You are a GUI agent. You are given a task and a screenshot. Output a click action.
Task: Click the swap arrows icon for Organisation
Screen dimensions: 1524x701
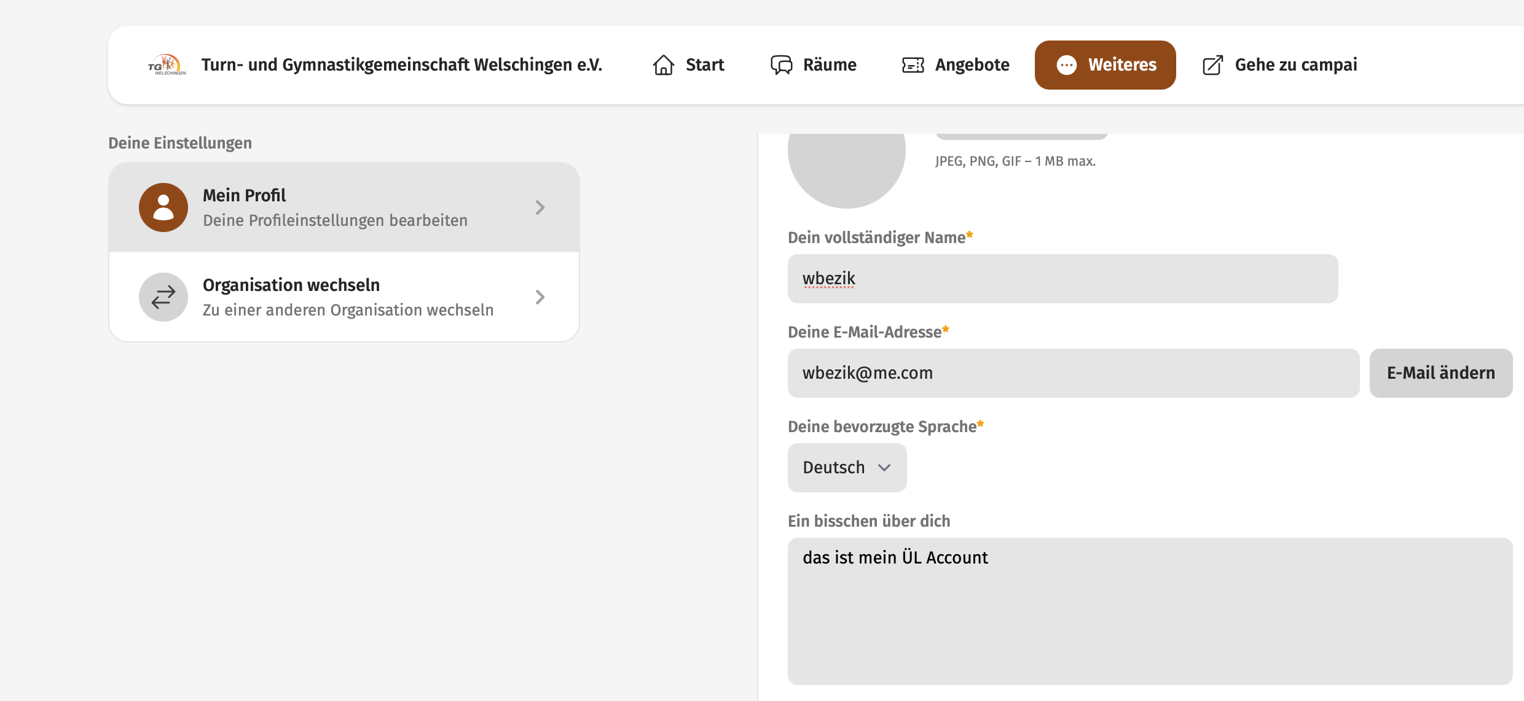pos(163,297)
